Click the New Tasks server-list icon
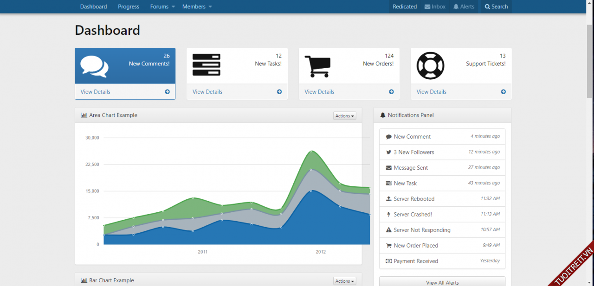The image size is (594, 286). tap(207, 65)
